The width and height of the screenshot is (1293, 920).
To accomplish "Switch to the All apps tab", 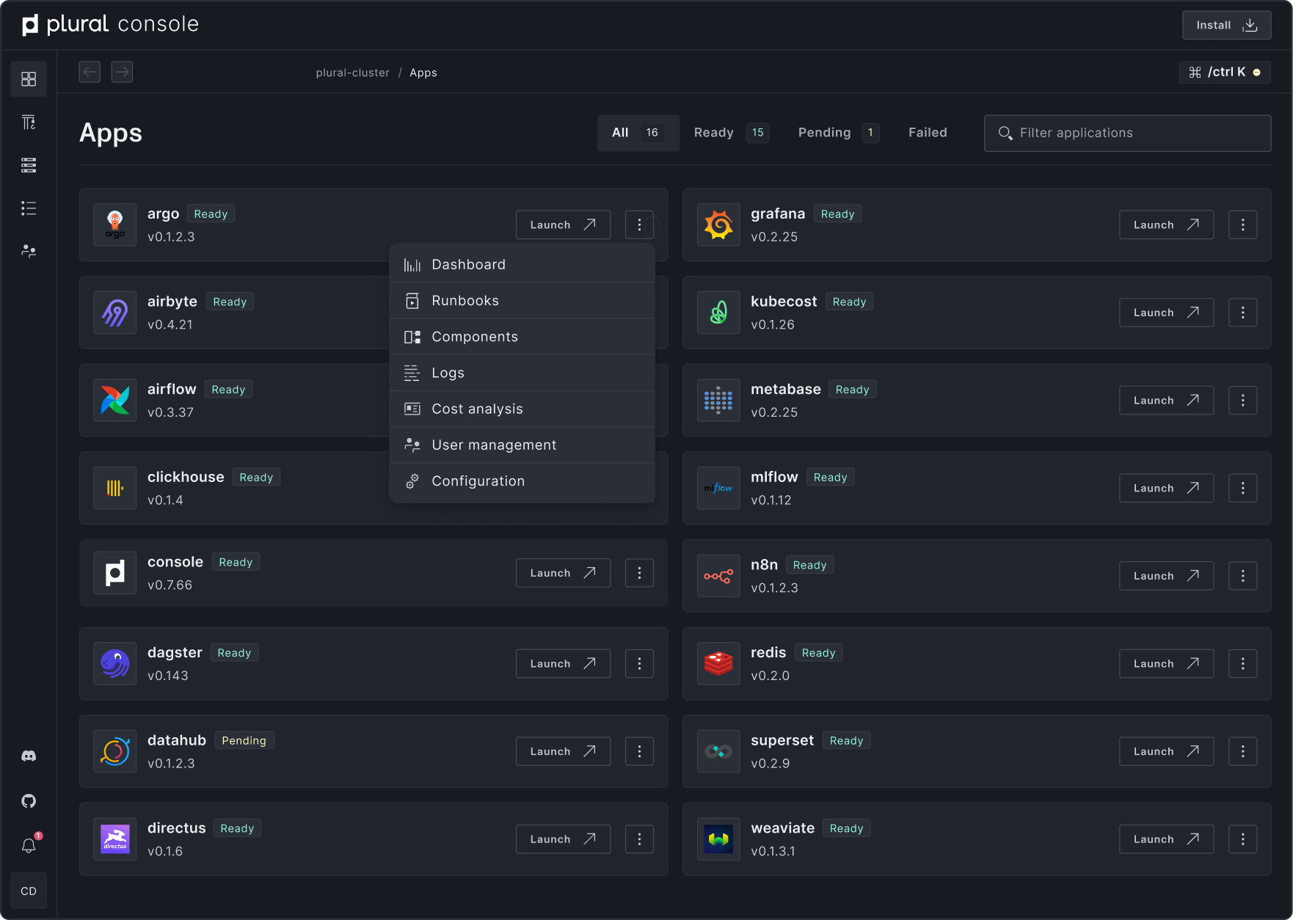I will click(638, 133).
